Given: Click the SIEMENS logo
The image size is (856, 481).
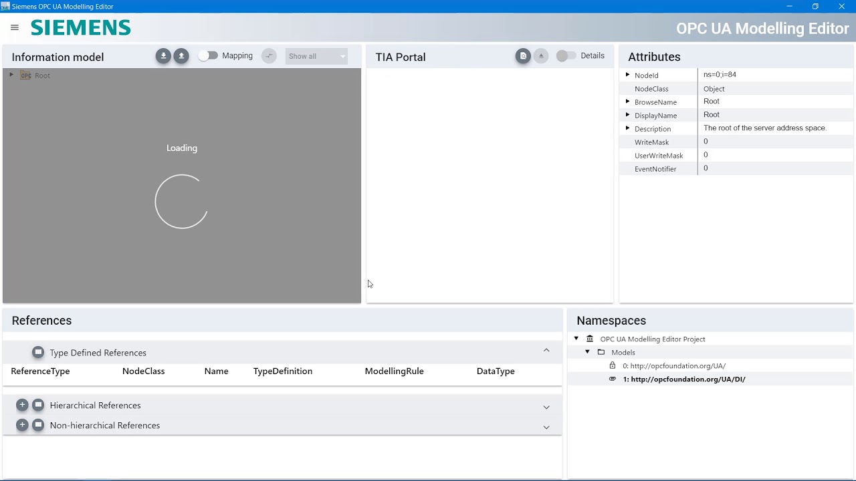Looking at the screenshot, I should coord(81,27).
